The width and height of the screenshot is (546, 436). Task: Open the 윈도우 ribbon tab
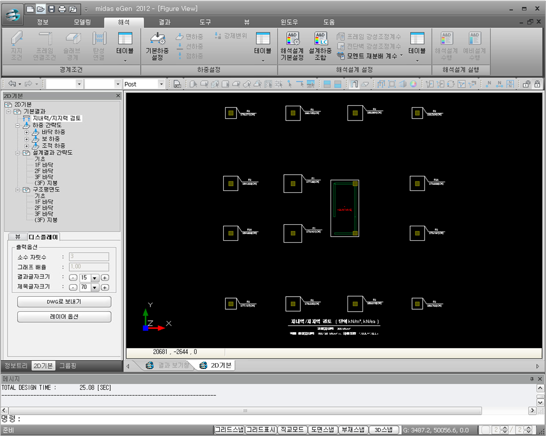tap(289, 22)
